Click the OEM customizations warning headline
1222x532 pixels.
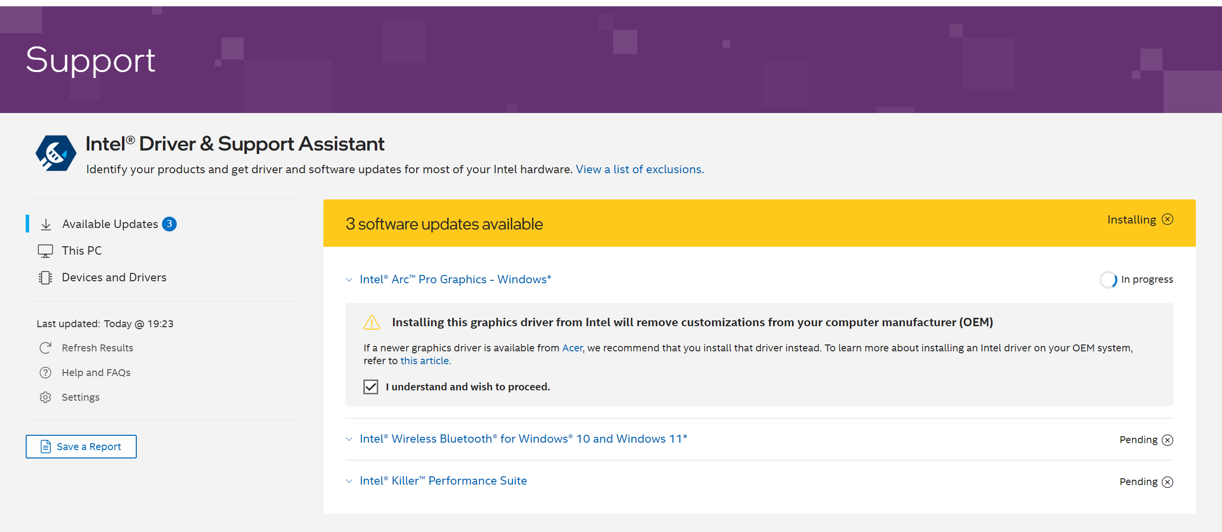click(693, 322)
